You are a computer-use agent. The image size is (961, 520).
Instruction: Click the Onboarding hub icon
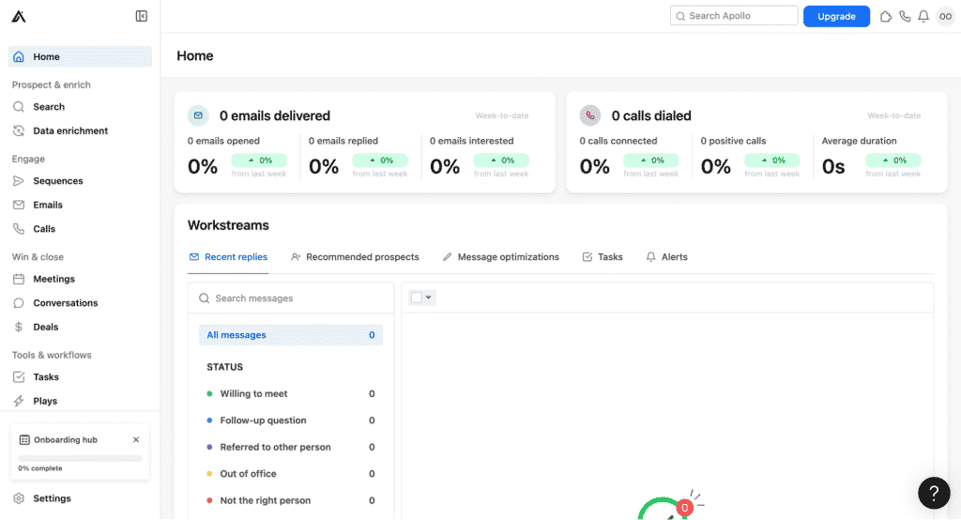click(x=24, y=439)
